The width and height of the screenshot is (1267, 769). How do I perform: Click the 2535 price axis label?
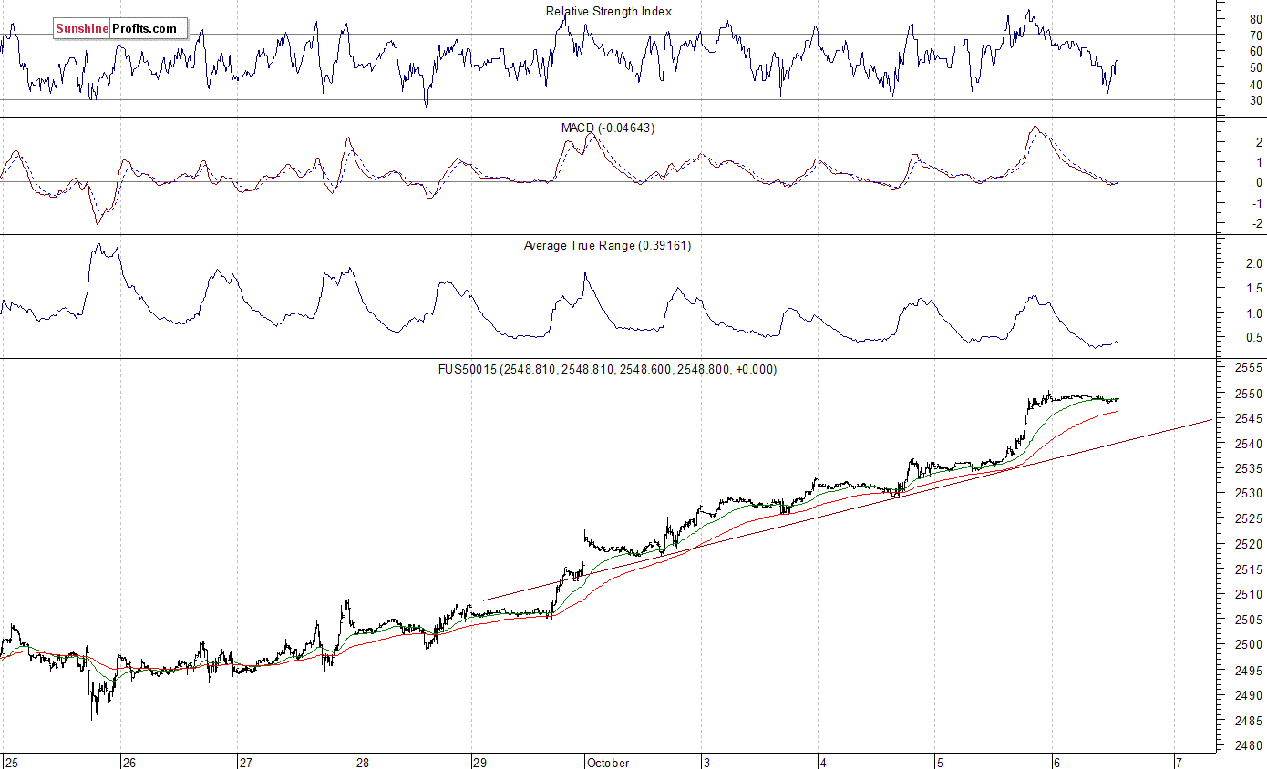1249,468
